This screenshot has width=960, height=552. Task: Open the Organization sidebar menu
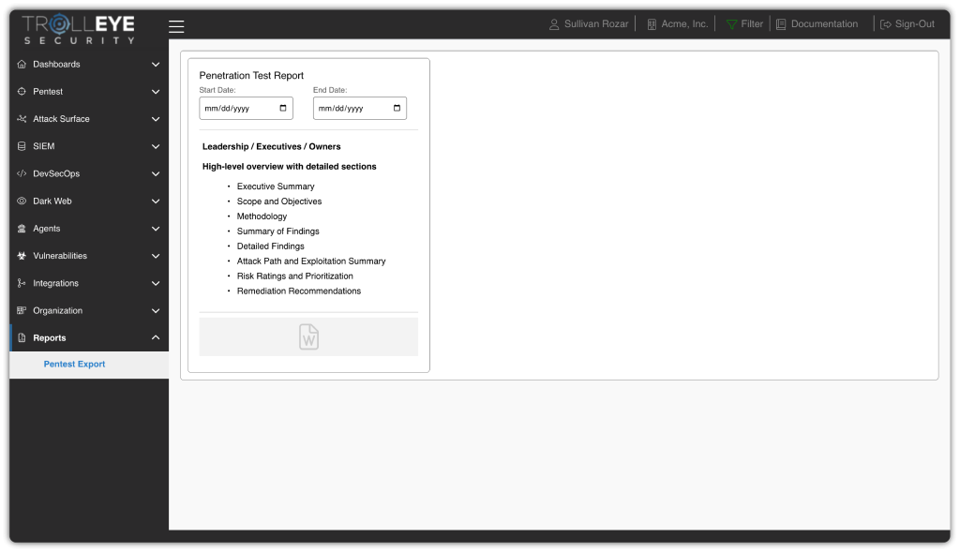click(57, 311)
